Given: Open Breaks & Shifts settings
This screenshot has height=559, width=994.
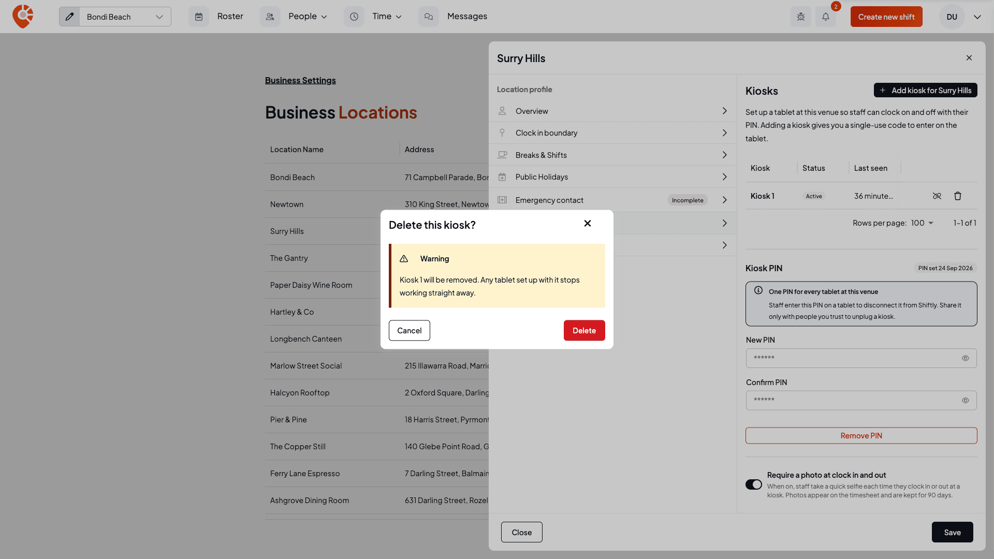Looking at the screenshot, I should [612, 155].
